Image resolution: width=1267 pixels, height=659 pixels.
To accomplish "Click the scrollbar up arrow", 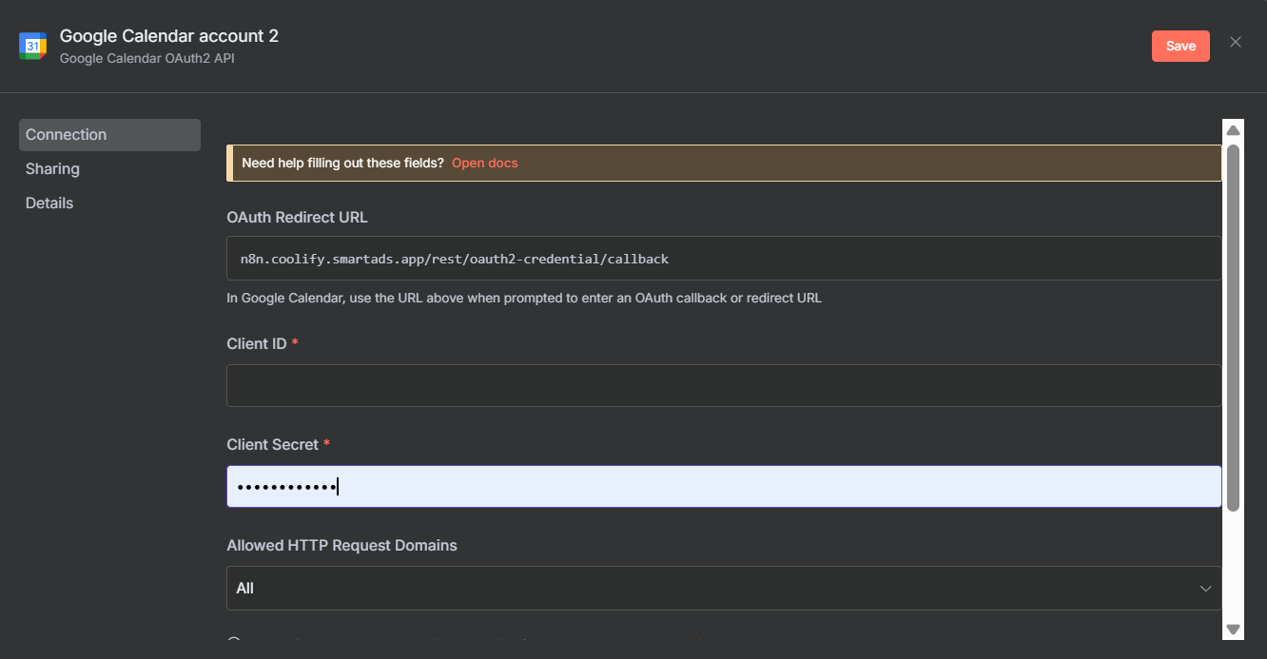I will [1233, 130].
